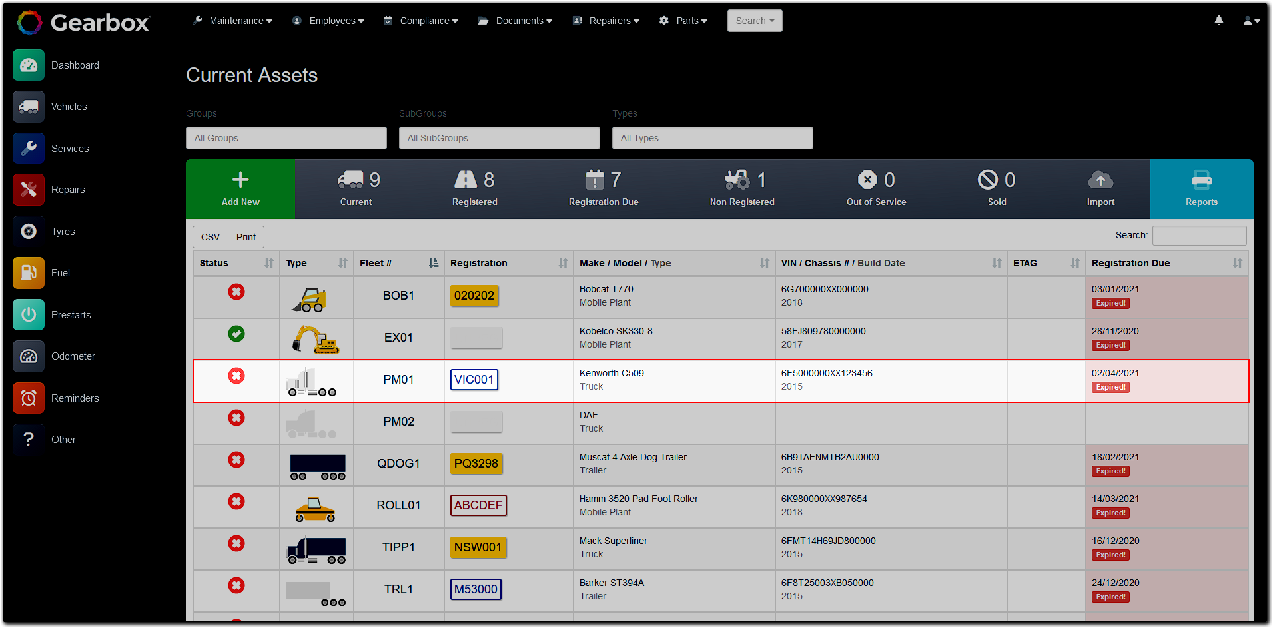This screenshot has width=1273, height=628.
Task: Click registration plate M53000
Action: point(476,589)
